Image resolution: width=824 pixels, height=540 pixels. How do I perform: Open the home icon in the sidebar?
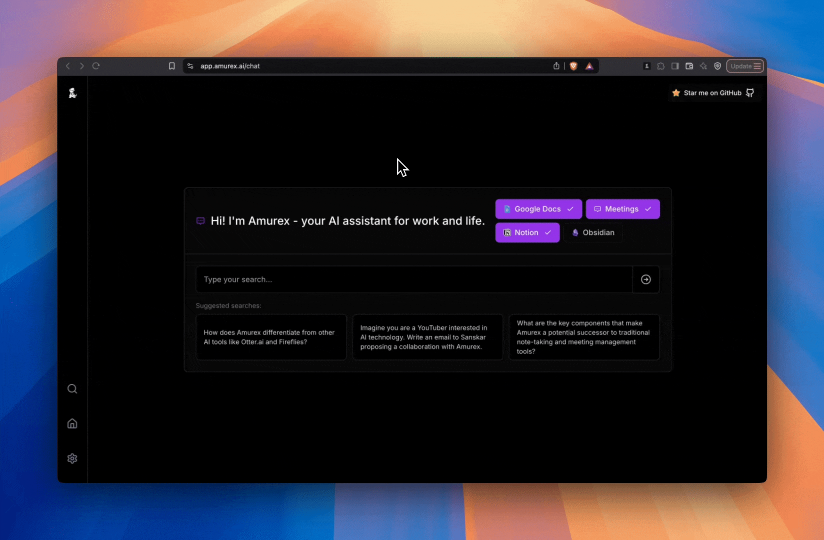point(72,423)
